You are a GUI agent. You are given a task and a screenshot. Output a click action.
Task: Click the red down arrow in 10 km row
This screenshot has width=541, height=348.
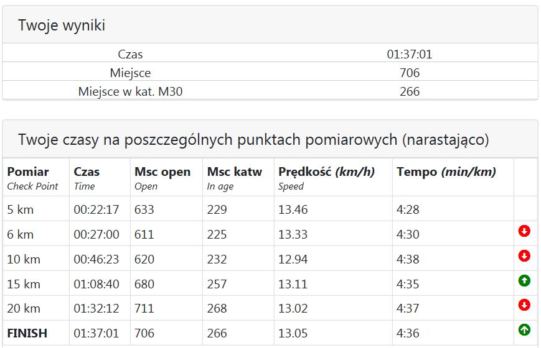pos(524,256)
